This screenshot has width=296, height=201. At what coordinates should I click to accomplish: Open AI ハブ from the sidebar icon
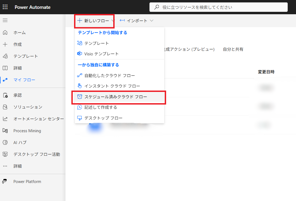[x=5, y=142]
